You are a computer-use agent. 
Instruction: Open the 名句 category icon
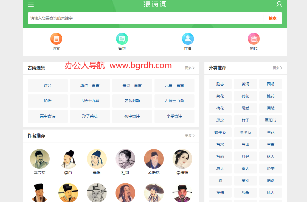tap(122, 39)
